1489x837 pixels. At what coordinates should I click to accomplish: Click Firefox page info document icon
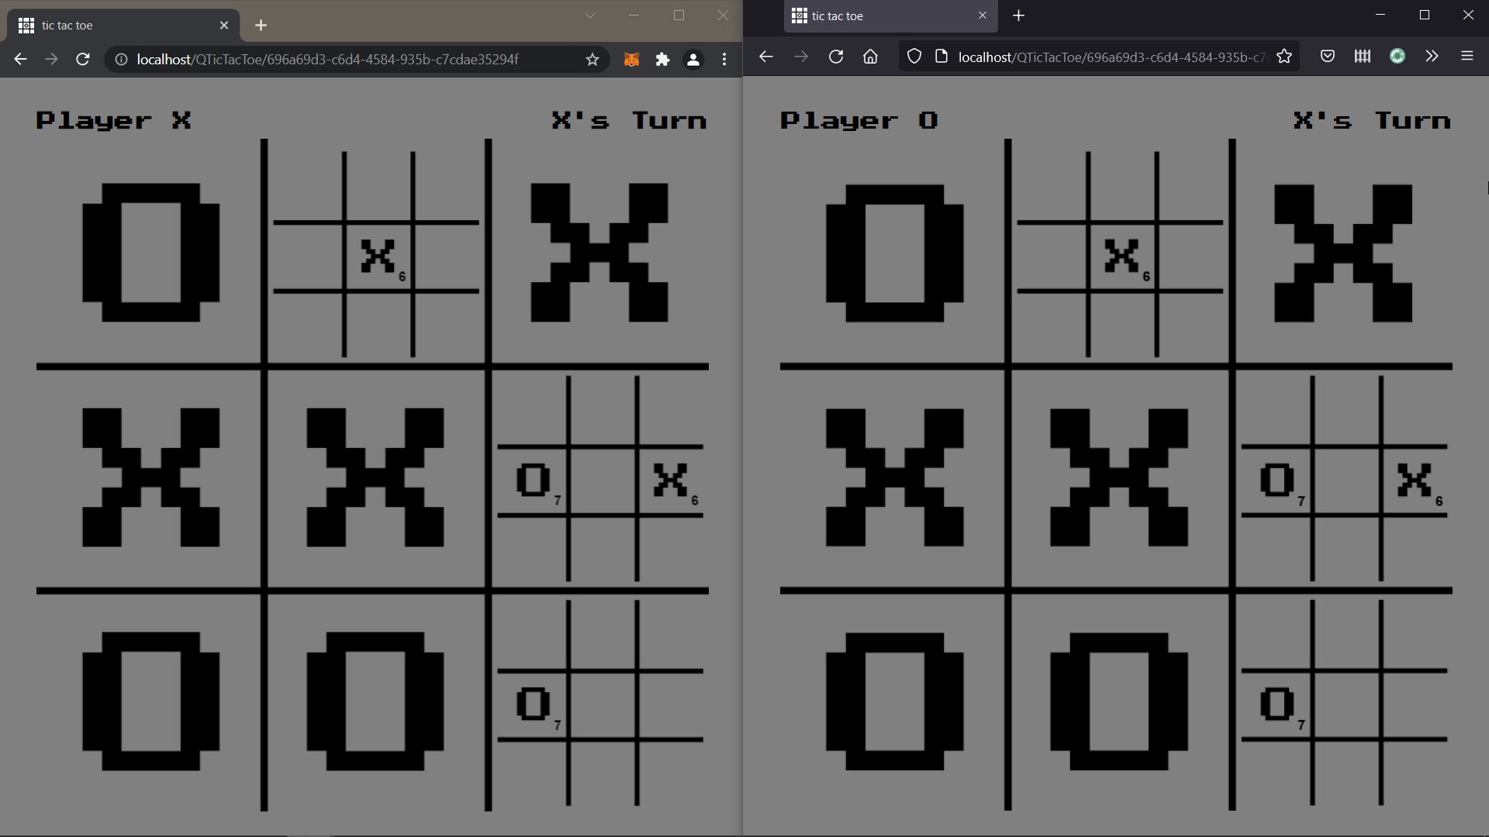point(941,57)
